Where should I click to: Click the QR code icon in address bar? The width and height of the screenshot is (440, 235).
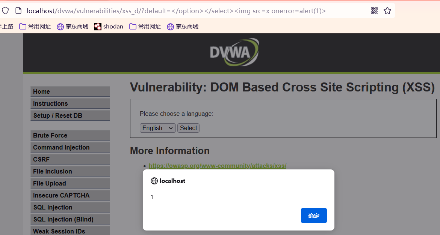click(374, 10)
